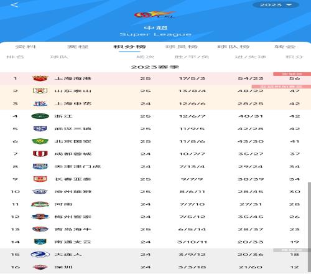The image size is (311, 274).
Task: Select the 深圳 team name
Action: click(x=63, y=267)
